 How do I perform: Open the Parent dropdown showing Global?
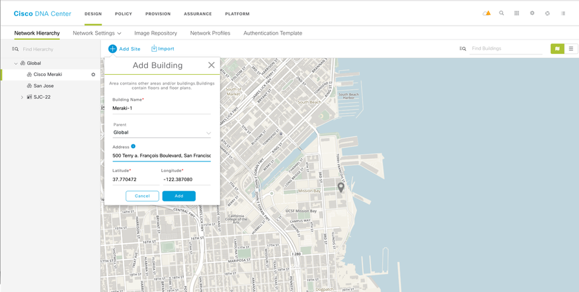[162, 132]
